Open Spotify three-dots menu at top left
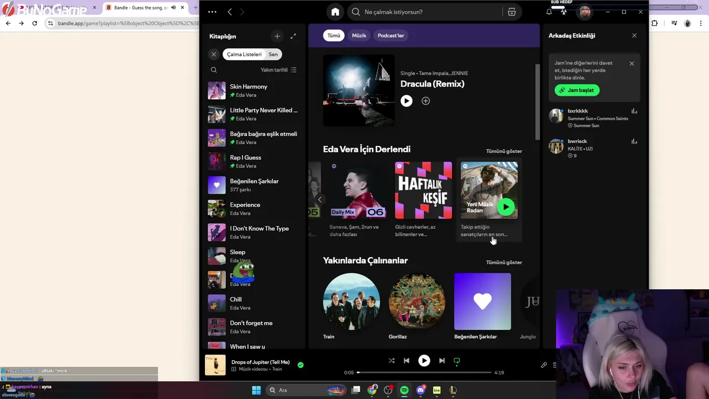 (x=212, y=12)
